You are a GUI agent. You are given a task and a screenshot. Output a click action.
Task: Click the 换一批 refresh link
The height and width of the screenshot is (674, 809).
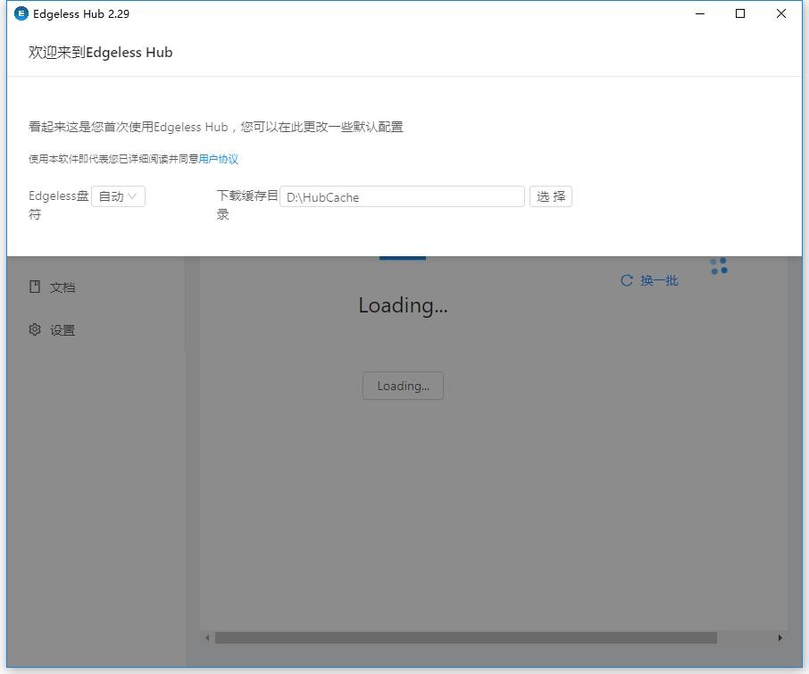[x=659, y=280]
